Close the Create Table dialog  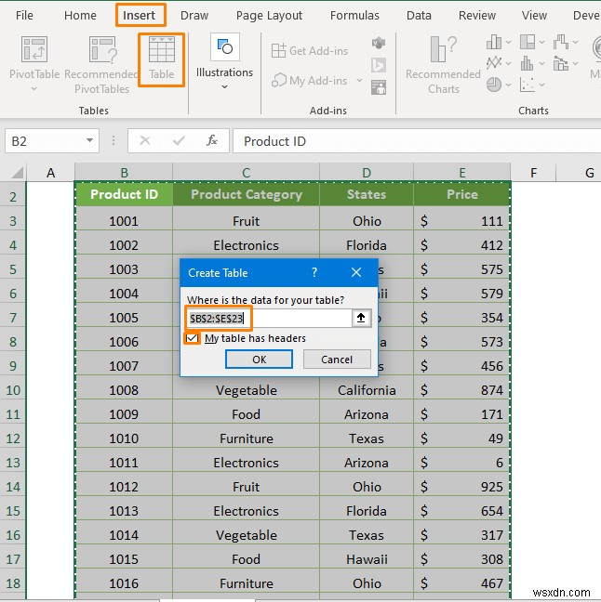point(356,272)
